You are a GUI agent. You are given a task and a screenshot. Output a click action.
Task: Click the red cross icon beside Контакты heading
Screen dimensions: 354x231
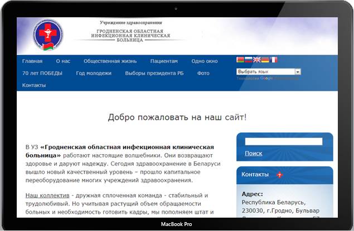pyautogui.click(x=280, y=175)
